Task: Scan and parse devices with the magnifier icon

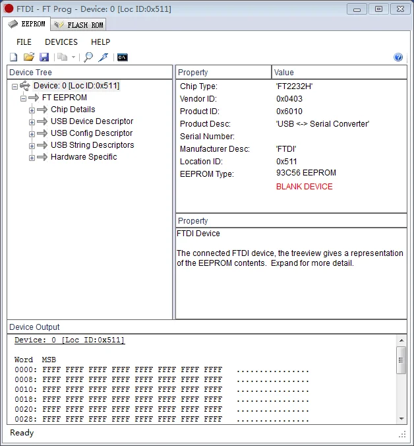Action: tap(88, 57)
